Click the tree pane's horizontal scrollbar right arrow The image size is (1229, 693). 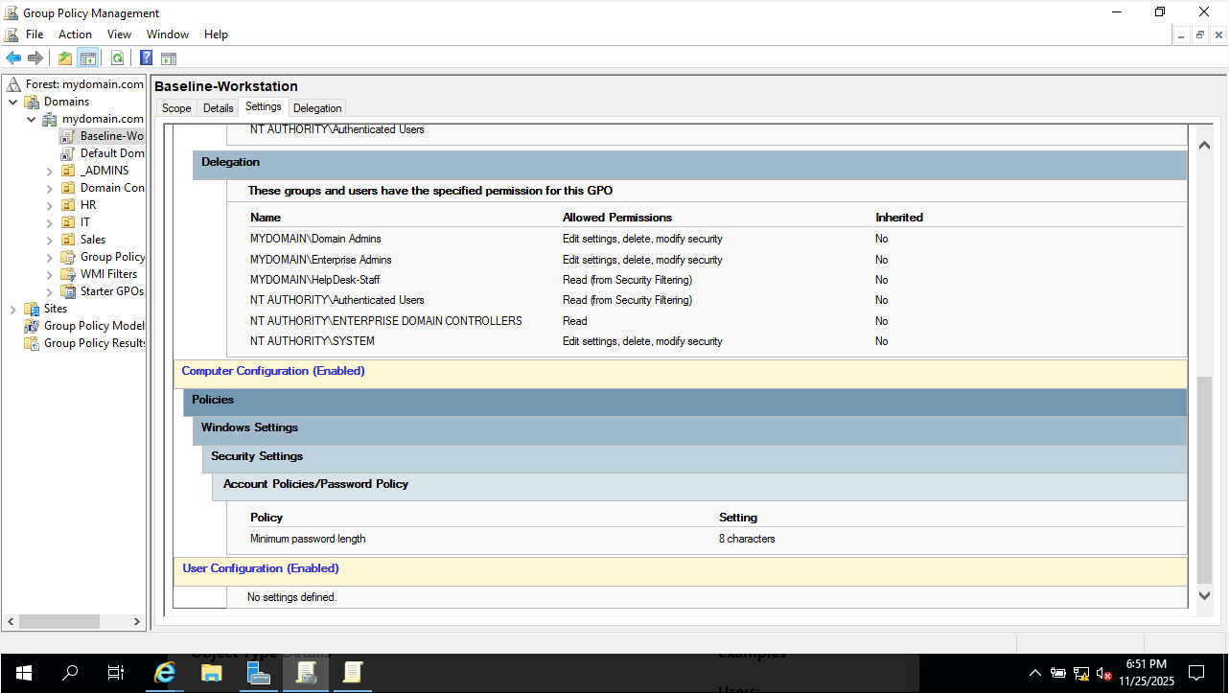click(137, 622)
